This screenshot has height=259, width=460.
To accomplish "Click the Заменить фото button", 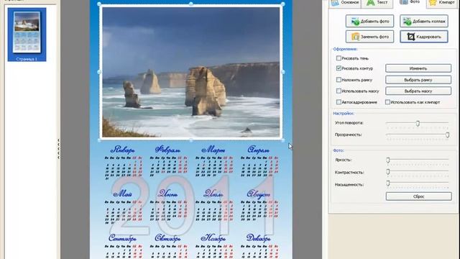I will (x=369, y=37).
